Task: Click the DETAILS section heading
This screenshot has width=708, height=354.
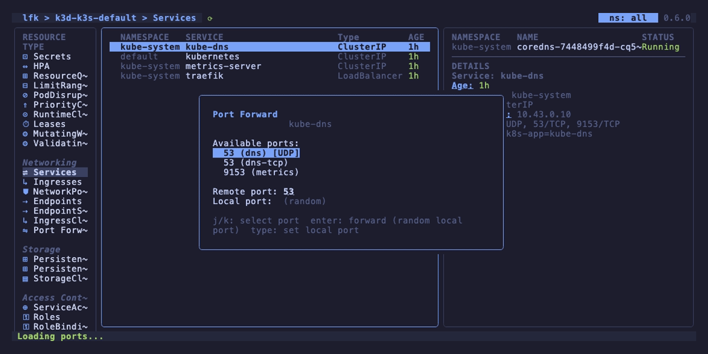Action: (x=471, y=66)
